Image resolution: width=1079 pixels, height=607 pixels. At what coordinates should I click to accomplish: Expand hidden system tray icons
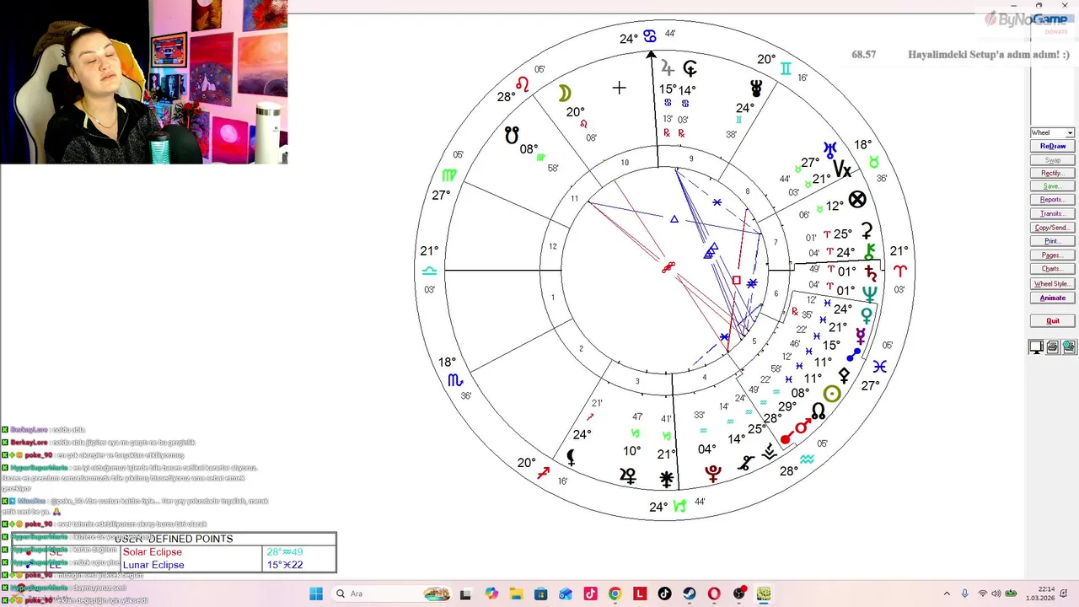click(x=947, y=594)
